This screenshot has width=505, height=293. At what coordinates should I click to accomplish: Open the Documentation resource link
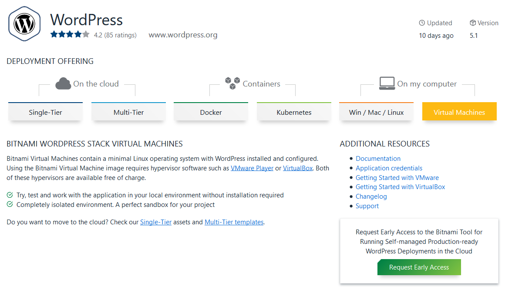[378, 159]
